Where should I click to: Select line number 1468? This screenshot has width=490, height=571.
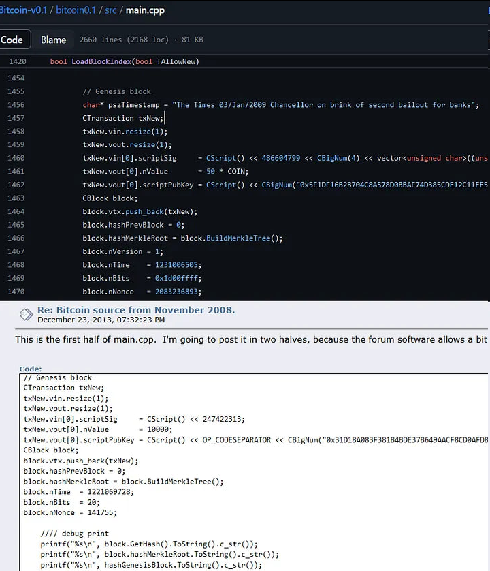coord(16,265)
